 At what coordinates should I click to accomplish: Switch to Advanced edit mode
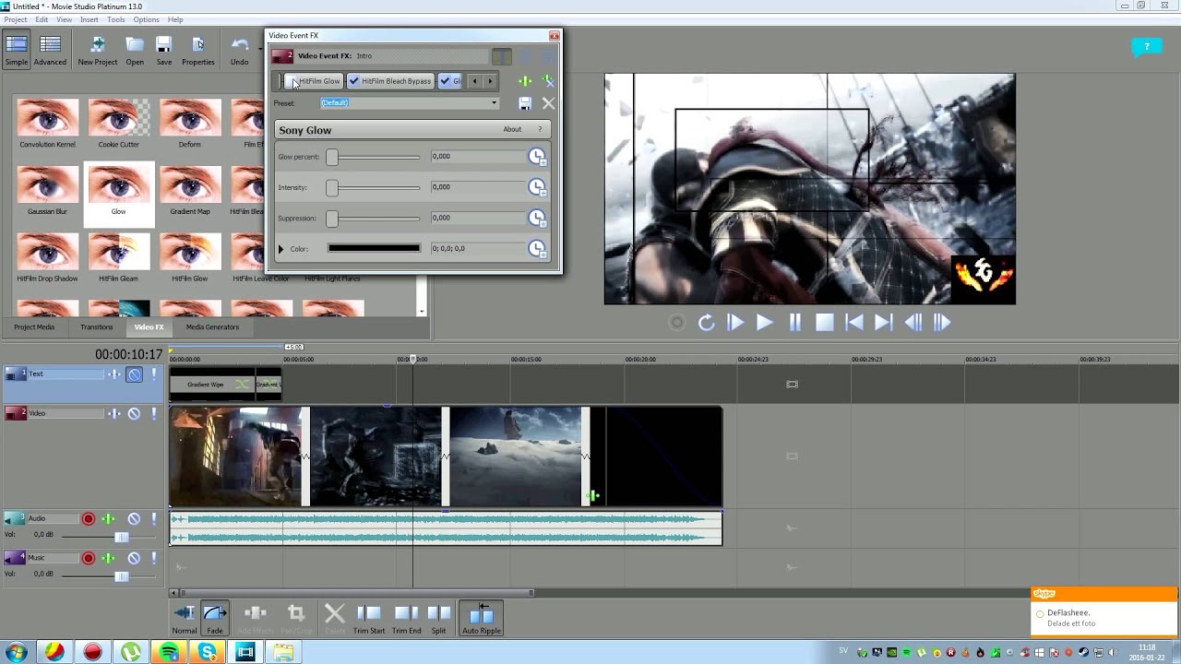(x=50, y=51)
